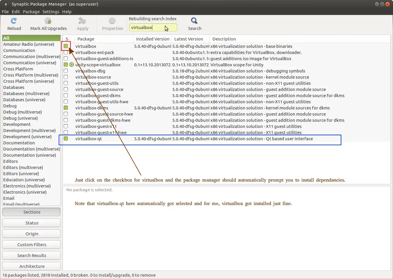This screenshot has height=279, width=393.
Task: Sort by the Installed Version column header
Action: point(152,39)
